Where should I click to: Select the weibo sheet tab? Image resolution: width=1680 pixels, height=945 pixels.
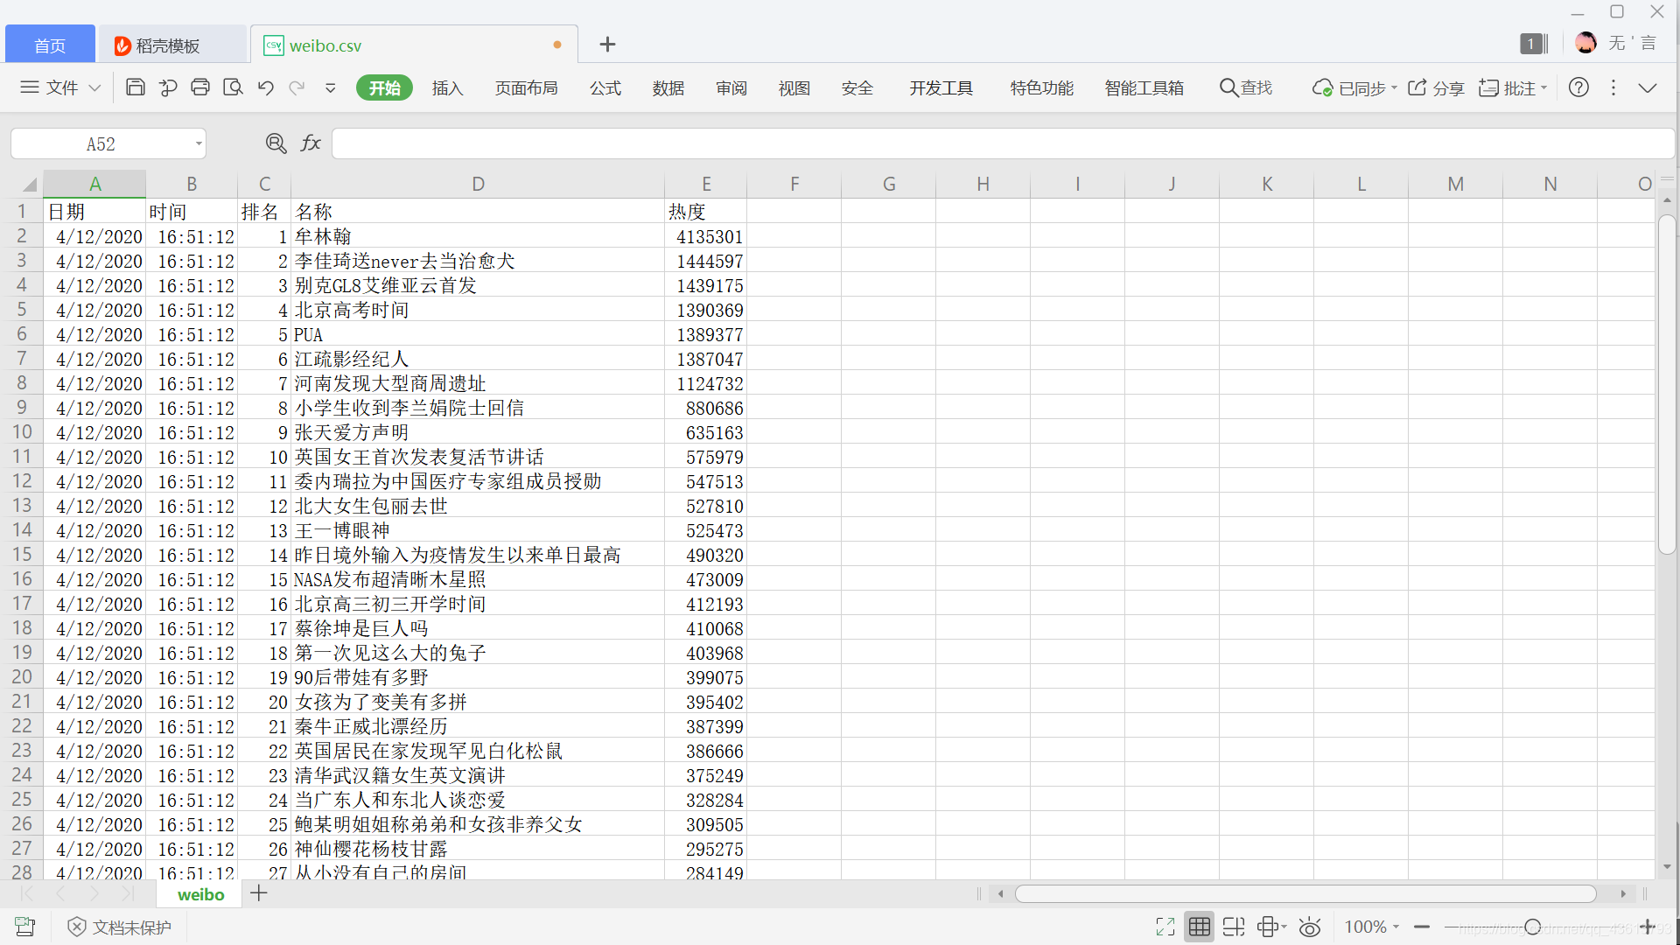click(x=200, y=894)
